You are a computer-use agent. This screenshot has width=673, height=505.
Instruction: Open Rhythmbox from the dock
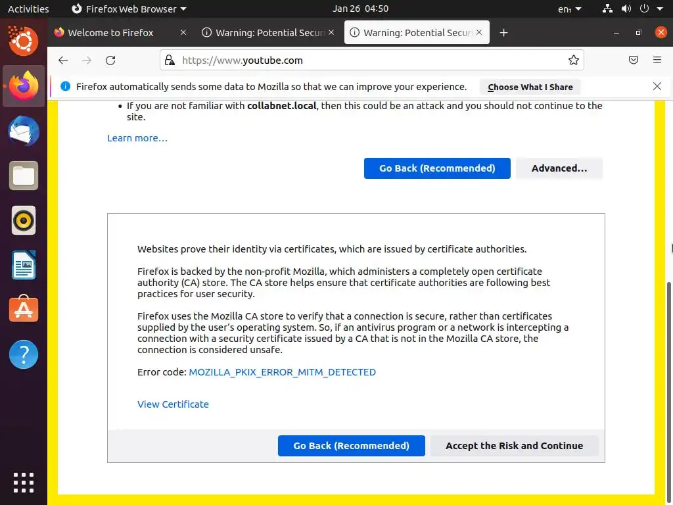[x=24, y=220]
